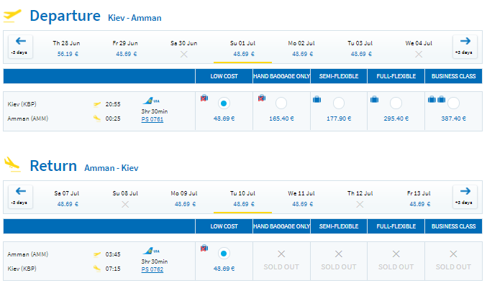Open flight PS 0761 details link
This screenshot has height=283, width=487.
tap(153, 119)
